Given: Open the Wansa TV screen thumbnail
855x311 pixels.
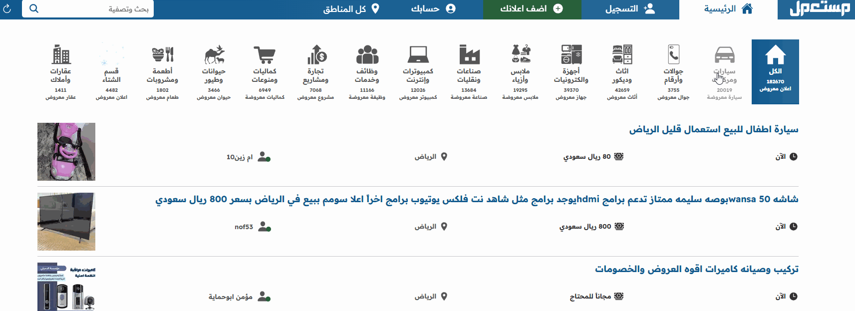Looking at the screenshot, I should [x=66, y=222].
